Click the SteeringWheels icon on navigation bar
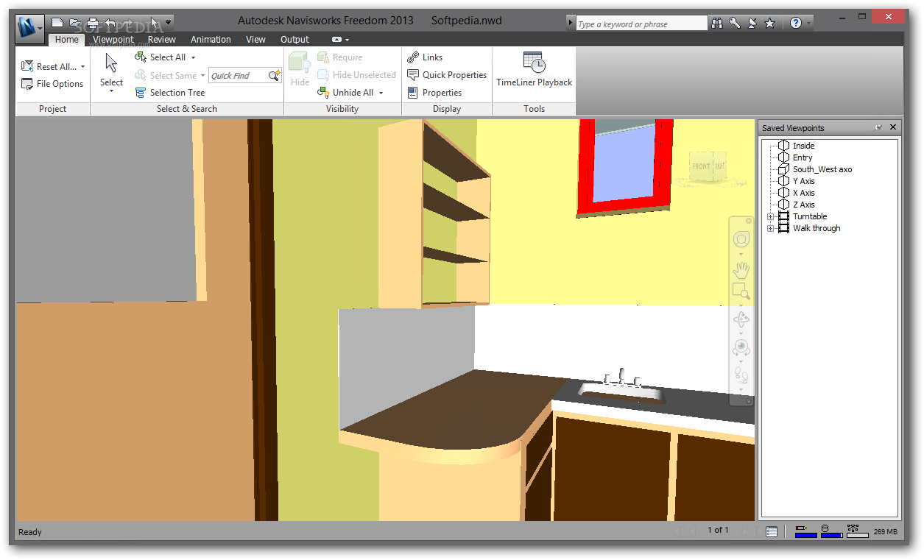This screenshot has height=560, width=924. click(741, 239)
